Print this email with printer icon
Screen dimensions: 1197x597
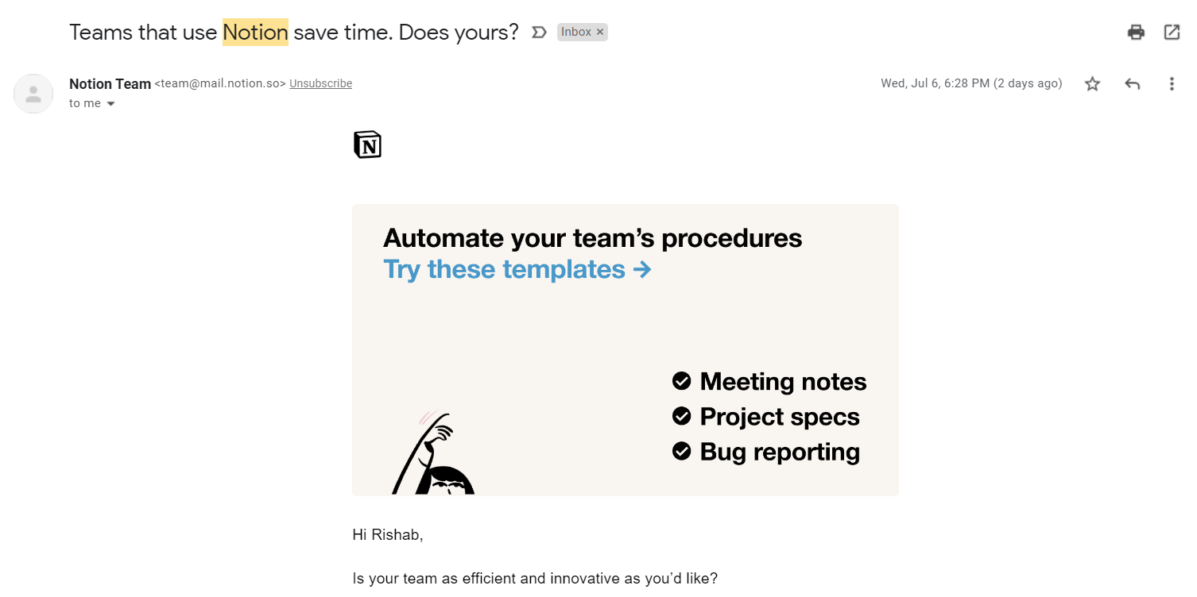(x=1136, y=33)
